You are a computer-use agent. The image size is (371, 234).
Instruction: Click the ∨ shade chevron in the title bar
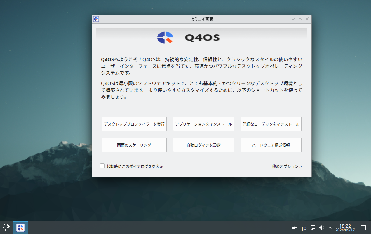pos(293,19)
